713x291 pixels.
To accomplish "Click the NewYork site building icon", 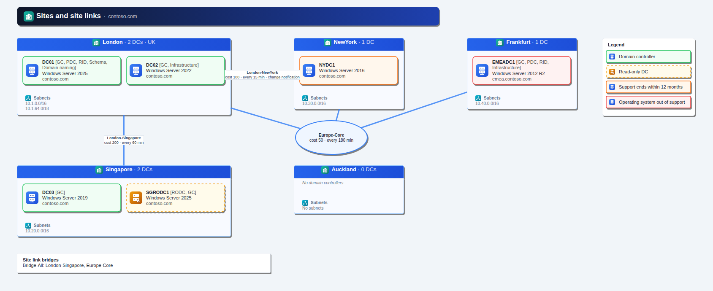I will tap(328, 43).
